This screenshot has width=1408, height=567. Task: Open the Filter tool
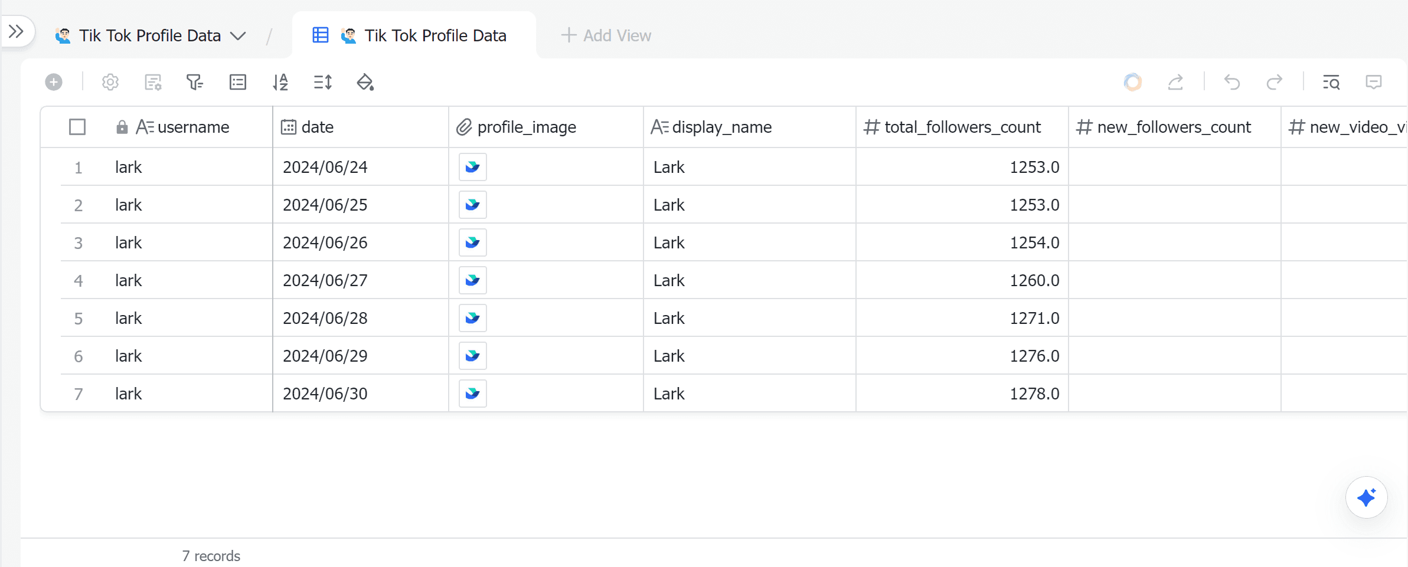(195, 82)
